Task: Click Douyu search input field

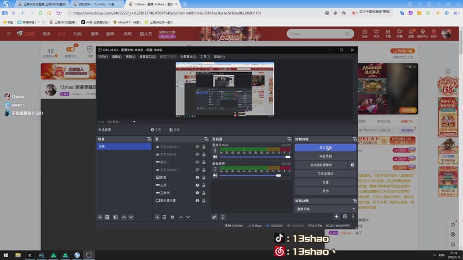Action: point(317,34)
